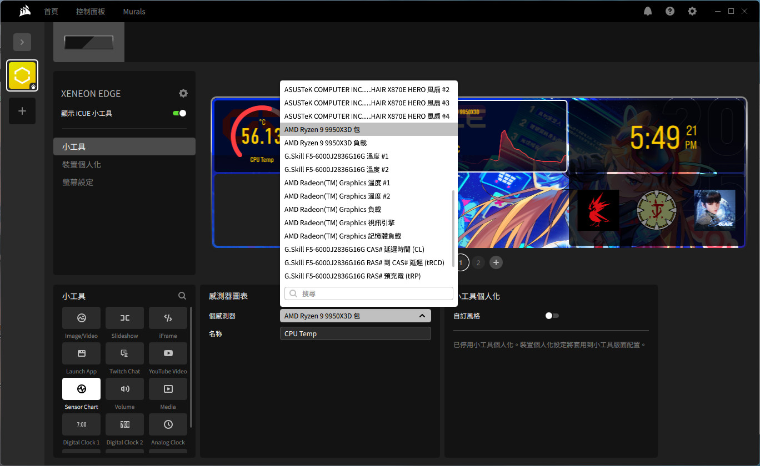Click the widget library scrollbar
The image size is (760, 466).
click(191, 367)
